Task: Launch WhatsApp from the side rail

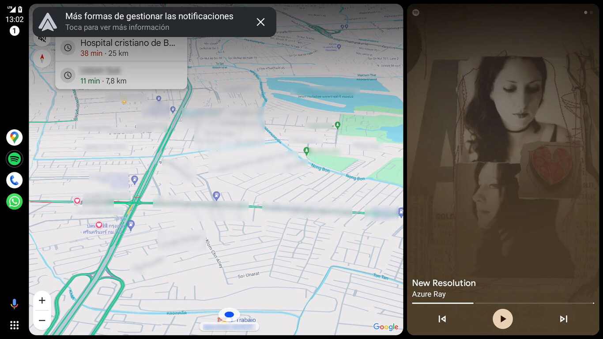Action: point(15,201)
